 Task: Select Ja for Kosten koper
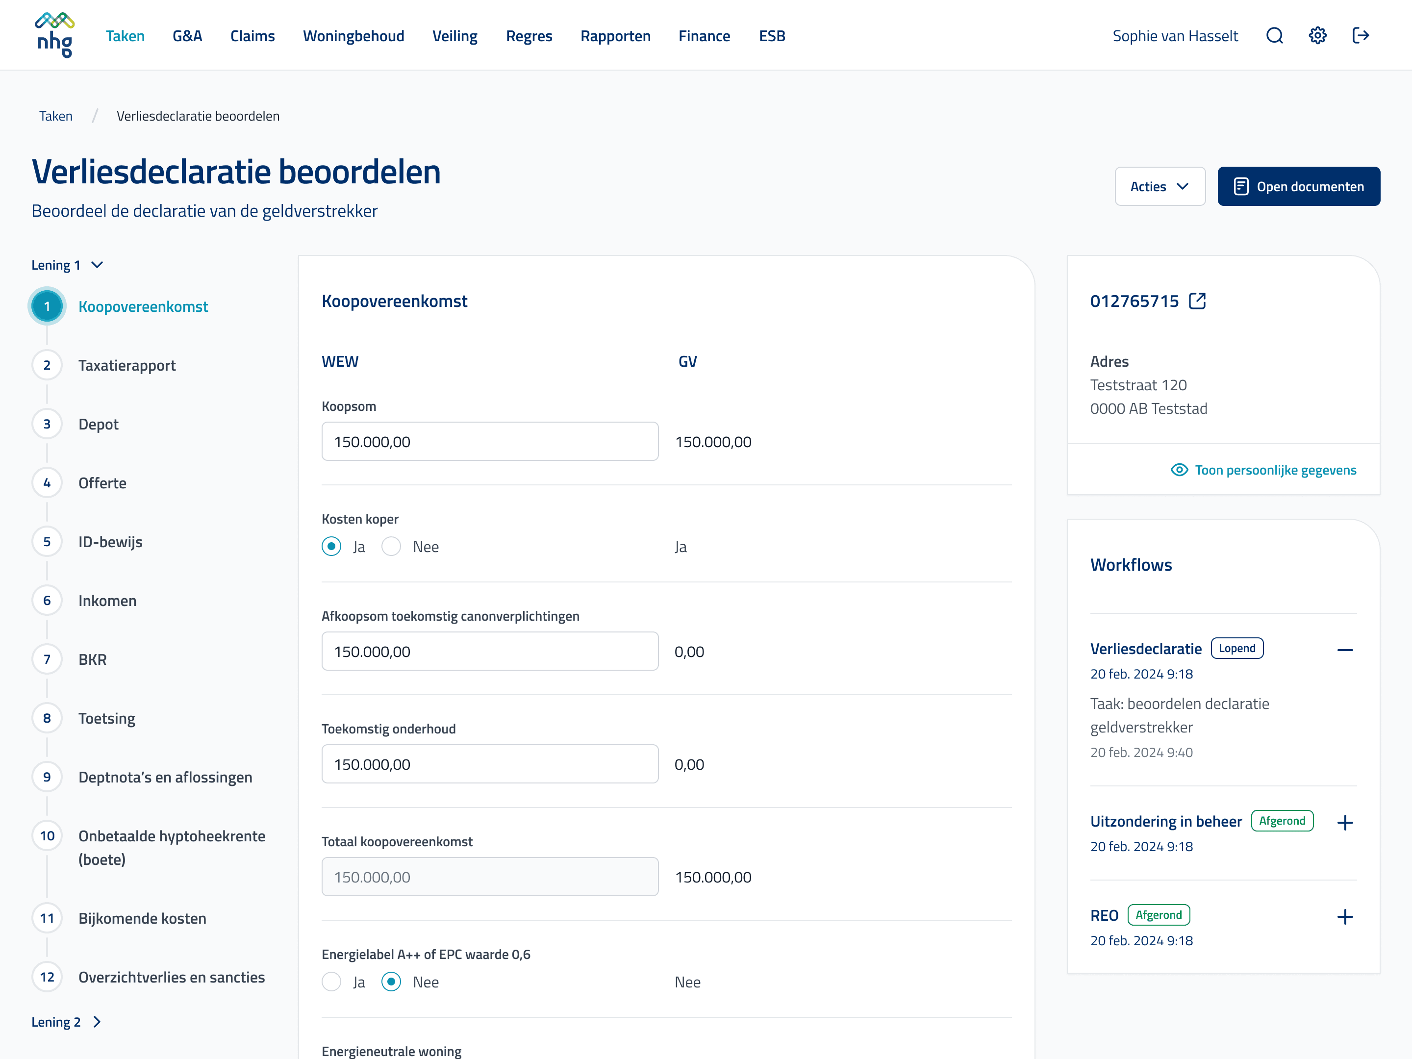(331, 547)
